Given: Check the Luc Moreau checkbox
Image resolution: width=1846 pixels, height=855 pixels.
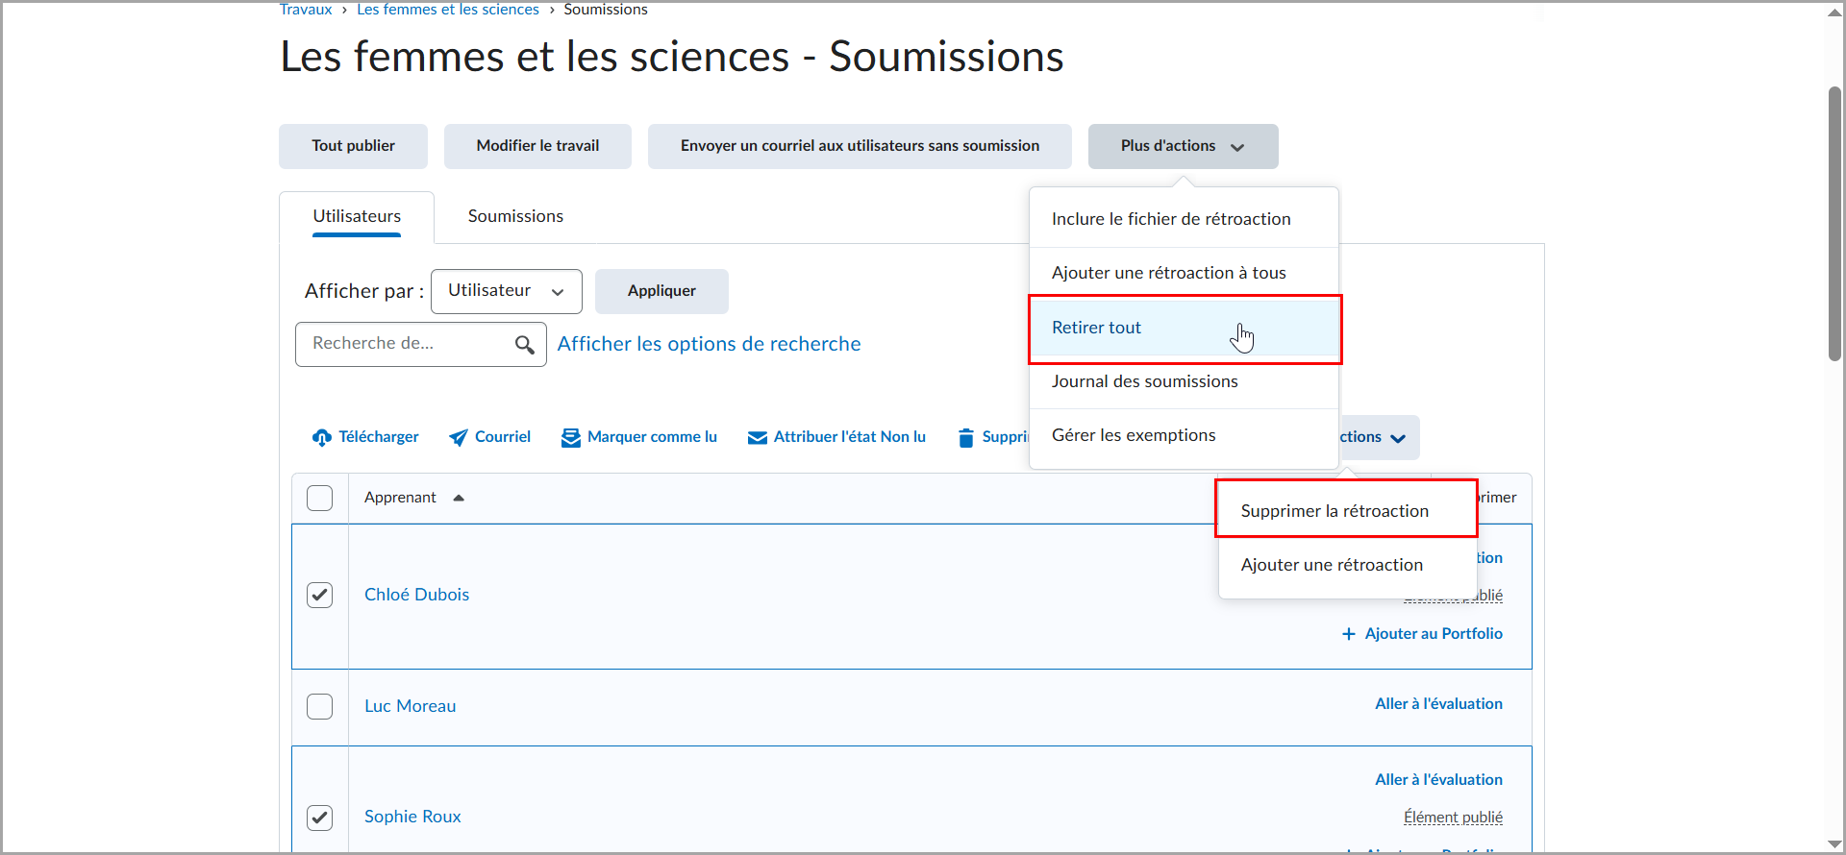Looking at the screenshot, I should 319,706.
